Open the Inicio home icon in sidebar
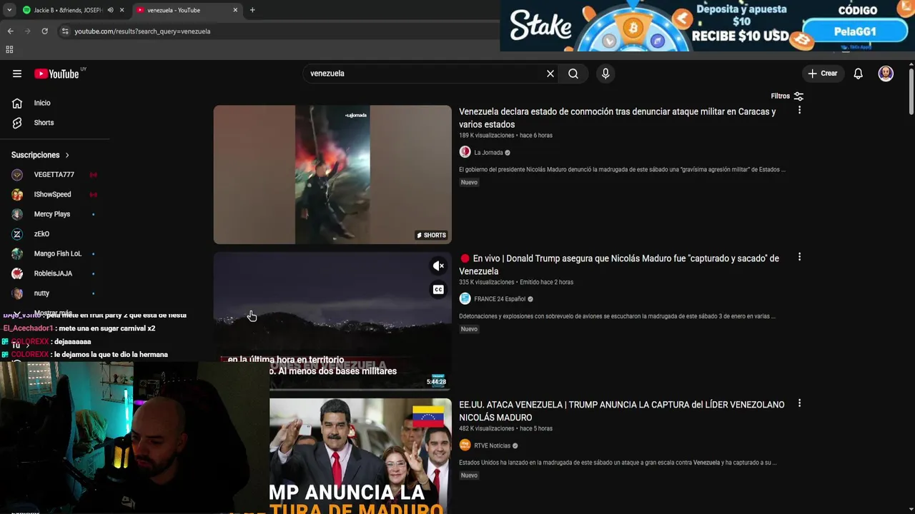Viewport: 915px width, 514px height. tap(17, 103)
